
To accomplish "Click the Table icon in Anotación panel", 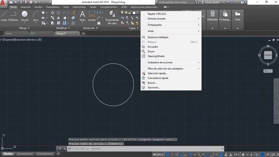I will (x=99, y=23).
